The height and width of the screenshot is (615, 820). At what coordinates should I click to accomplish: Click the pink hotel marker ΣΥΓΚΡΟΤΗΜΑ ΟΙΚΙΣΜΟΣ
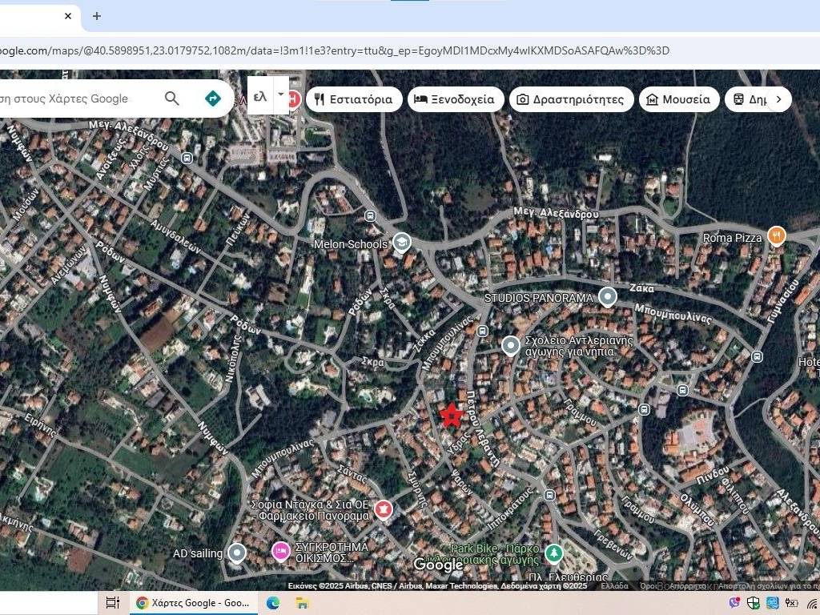coord(280,551)
